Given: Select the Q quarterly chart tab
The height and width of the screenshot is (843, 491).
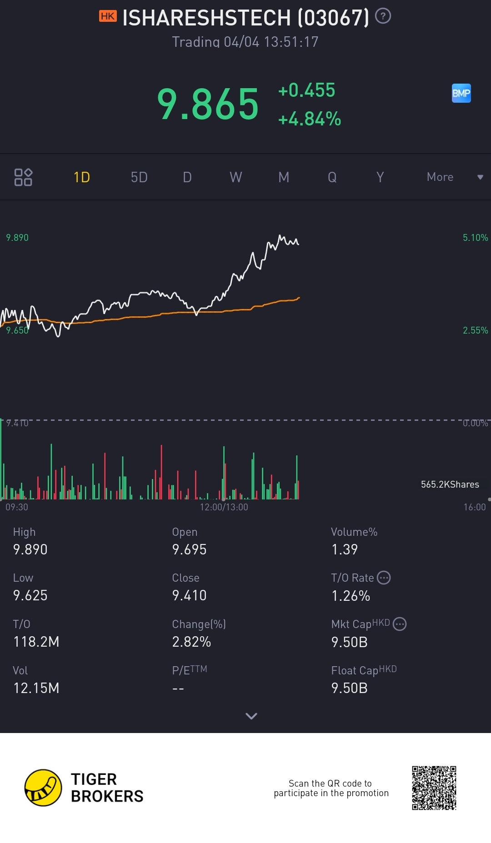Looking at the screenshot, I should point(332,177).
